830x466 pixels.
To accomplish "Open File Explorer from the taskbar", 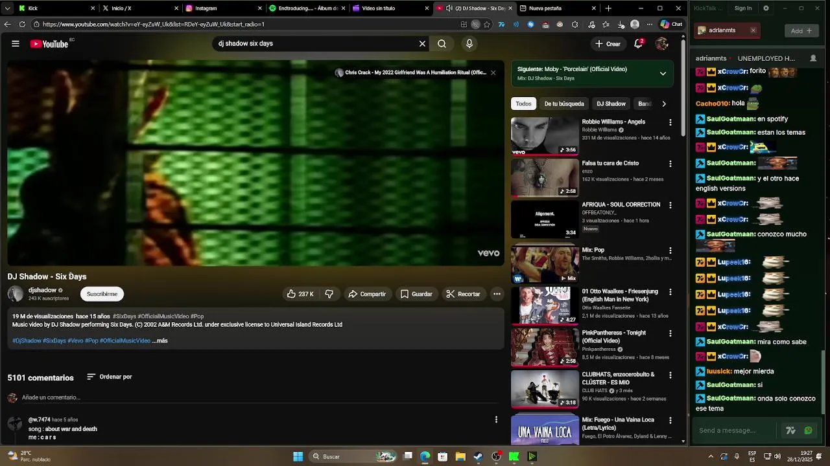I will [x=460, y=456].
